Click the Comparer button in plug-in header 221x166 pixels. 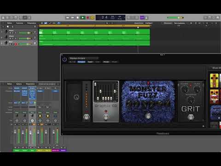click(81, 62)
